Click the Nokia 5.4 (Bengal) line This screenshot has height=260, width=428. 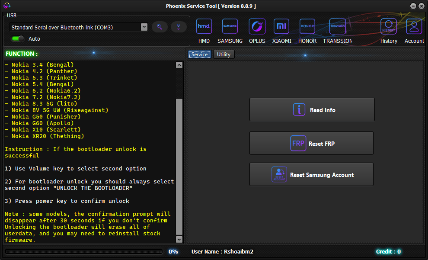(x=39, y=84)
